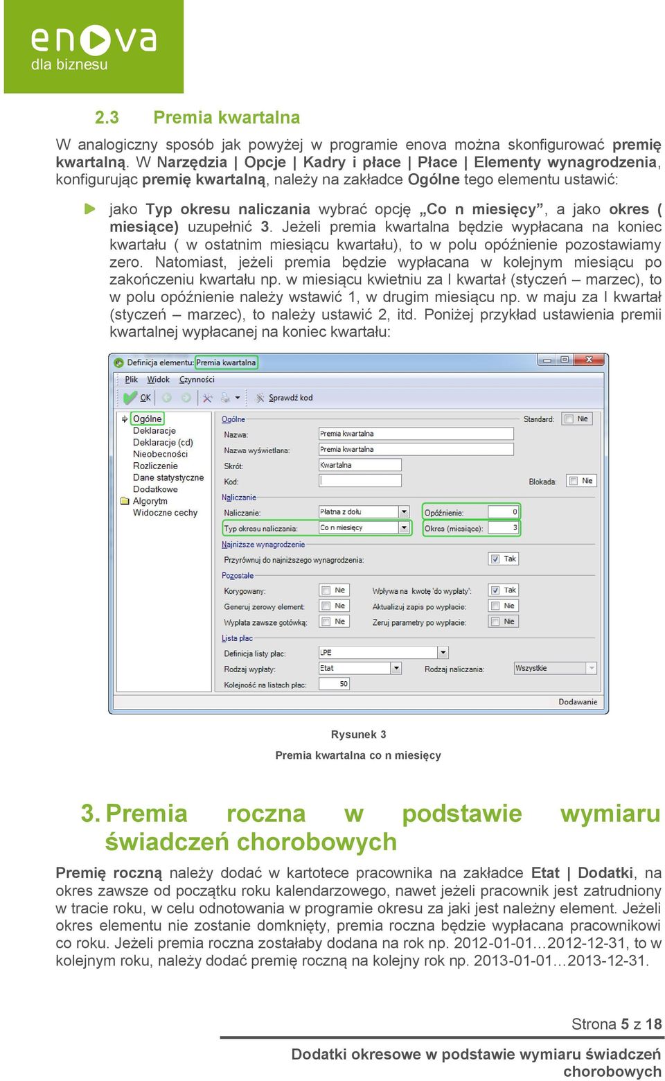This screenshot has width=665, height=1081.
Task: Open the Definicja listy płac dropdown
Action: (443, 653)
